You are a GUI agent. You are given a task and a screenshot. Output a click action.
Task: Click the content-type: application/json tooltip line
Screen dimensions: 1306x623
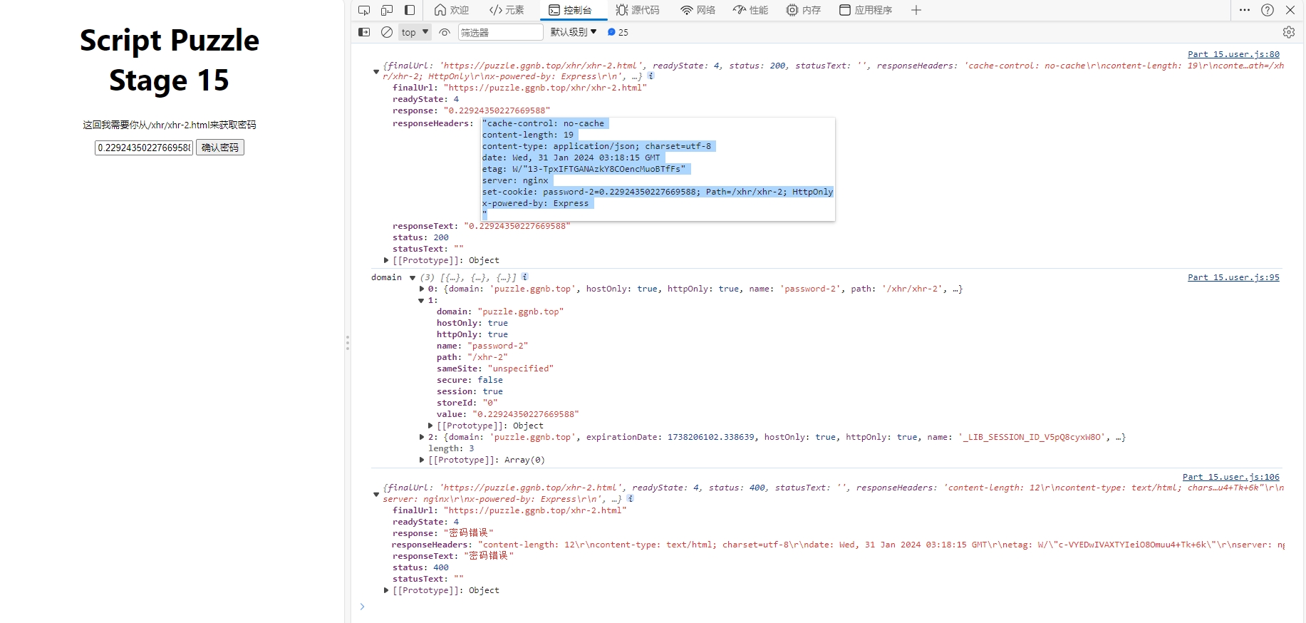pyautogui.click(x=597, y=146)
